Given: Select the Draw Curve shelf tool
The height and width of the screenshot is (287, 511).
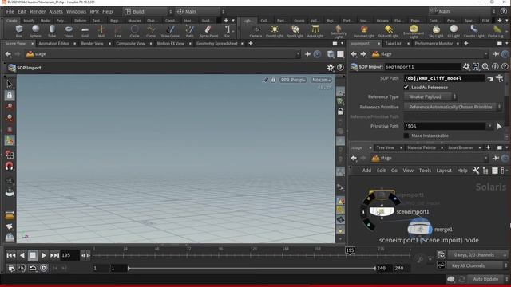Looking at the screenshot, I should pos(170,31).
